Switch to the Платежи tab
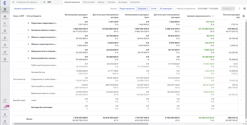 coord(111,2)
